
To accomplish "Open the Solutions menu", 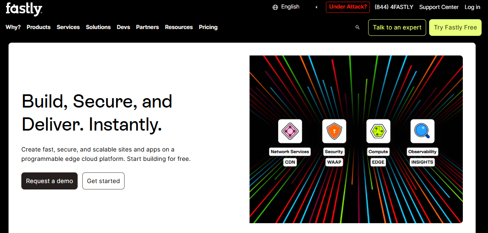I will (99, 27).
